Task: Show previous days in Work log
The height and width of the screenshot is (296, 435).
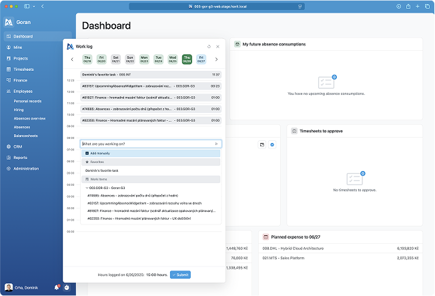Action: (x=72, y=59)
